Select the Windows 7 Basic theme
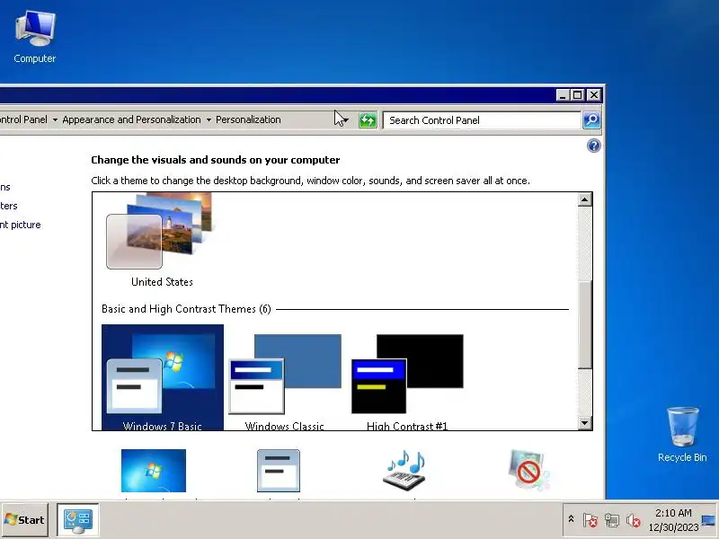Viewport: 719px width, 539px height. coord(163,377)
